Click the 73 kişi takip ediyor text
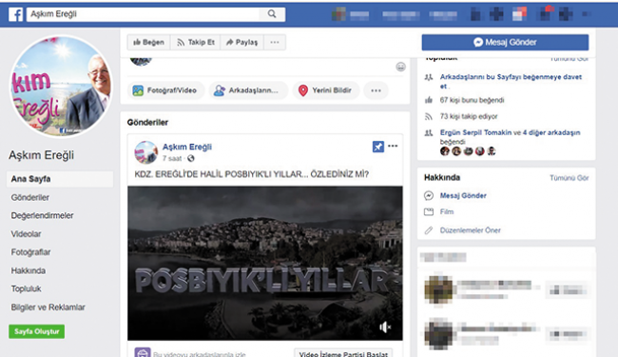The width and height of the screenshot is (618, 357). (469, 116)
